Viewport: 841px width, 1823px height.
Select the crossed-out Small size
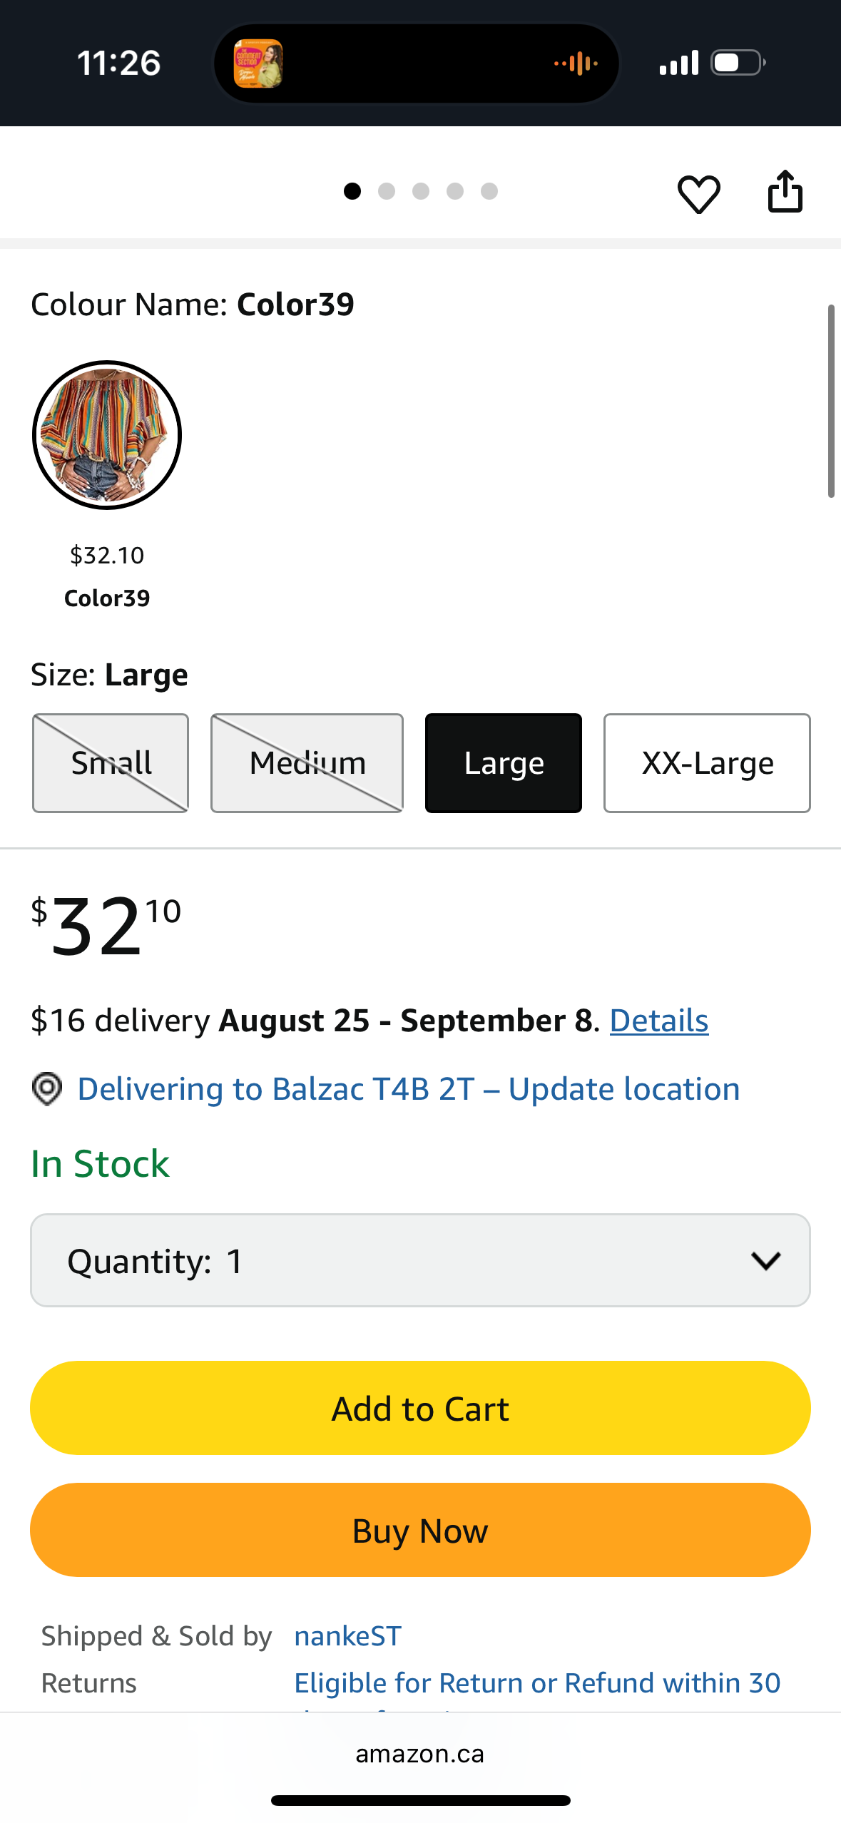point(111,763)
